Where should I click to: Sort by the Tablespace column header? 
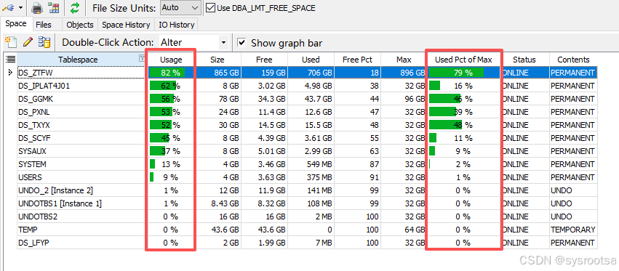pyautogui.click(x=78, y=60)
